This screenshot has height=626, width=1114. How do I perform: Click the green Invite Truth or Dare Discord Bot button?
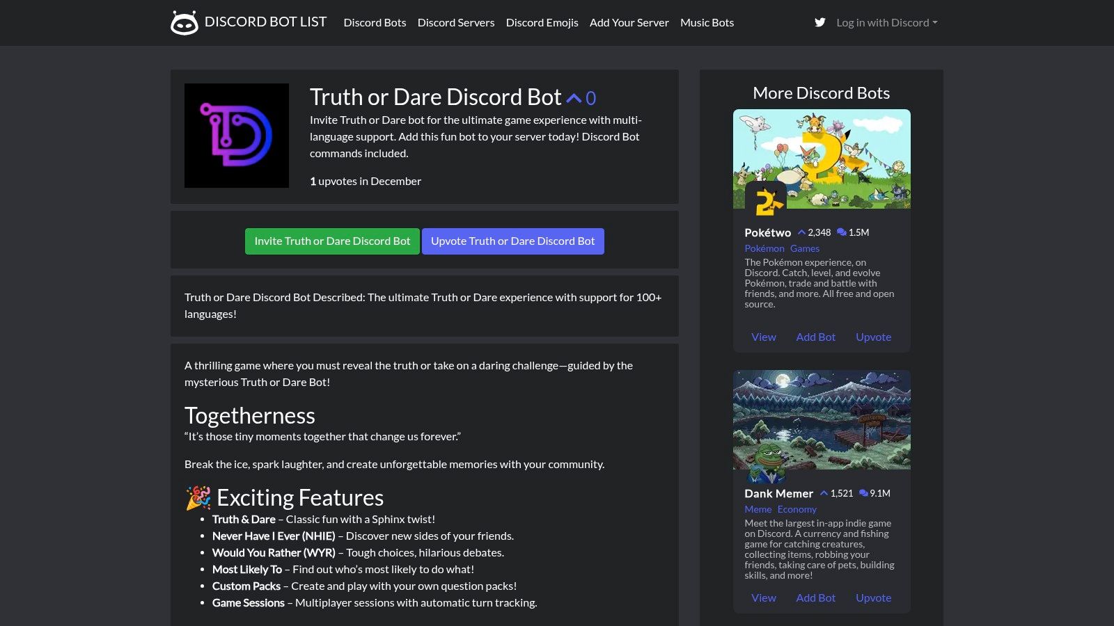point(332,241)
